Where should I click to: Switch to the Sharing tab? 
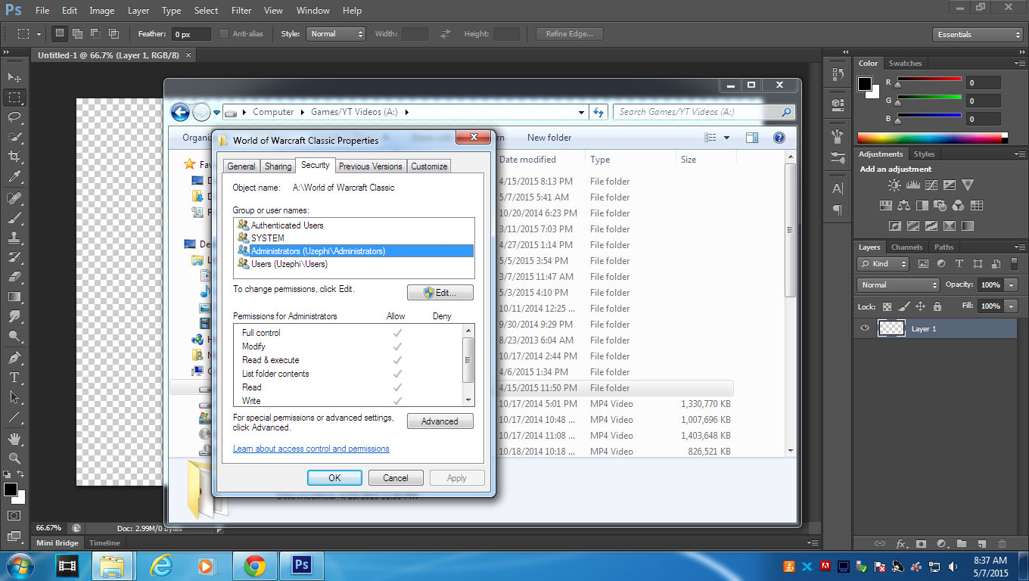[x=278, y=166]
